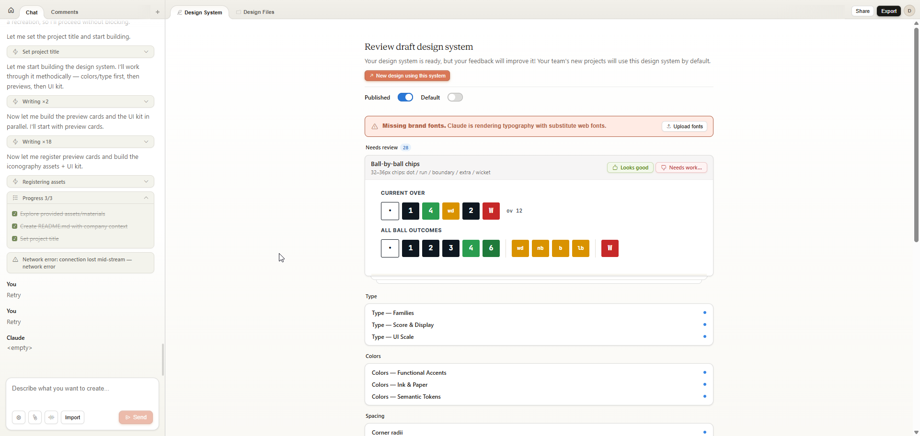Start voice input with the waveform icon
This screenshot has height=436, width=920.
[51, 417]
